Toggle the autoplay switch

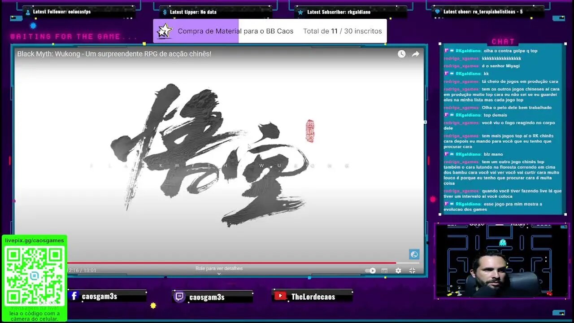pyautogui.click(x=370, y=271)
